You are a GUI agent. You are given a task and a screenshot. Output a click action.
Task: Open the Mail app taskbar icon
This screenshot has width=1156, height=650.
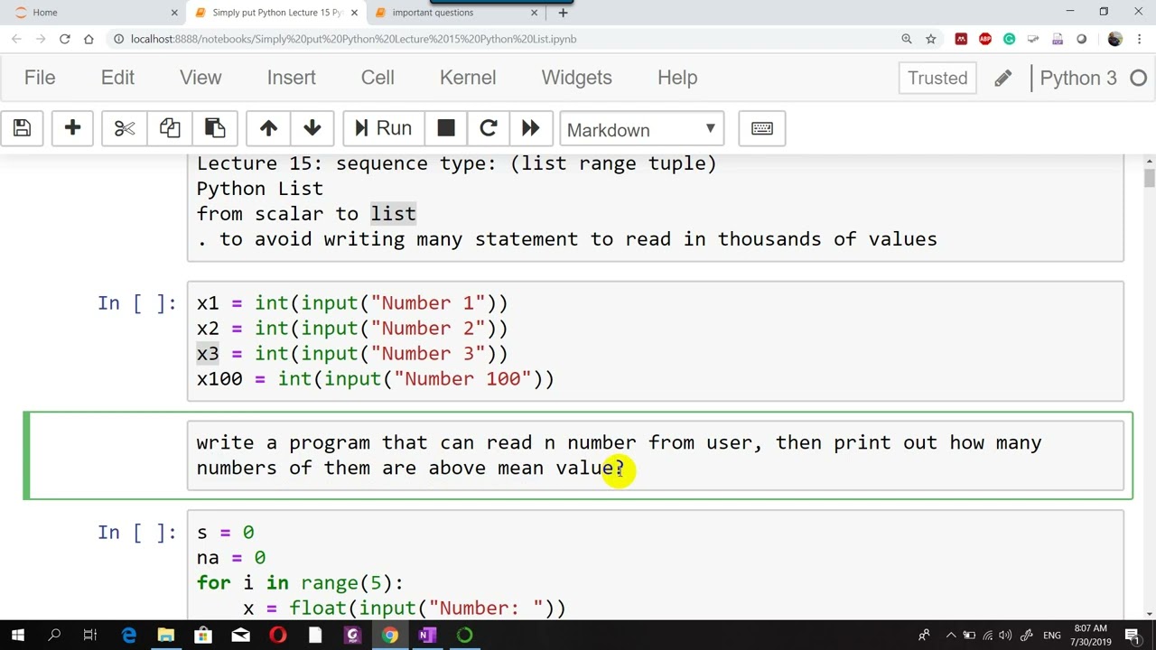click(240, 636)
